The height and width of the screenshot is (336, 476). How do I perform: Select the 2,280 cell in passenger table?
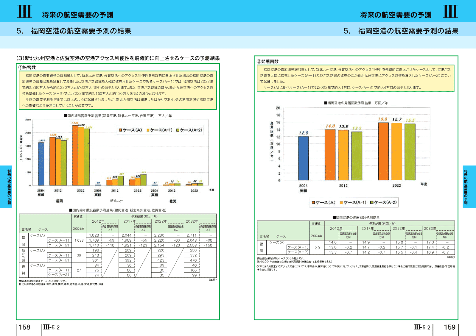click(x=159, y=235)
